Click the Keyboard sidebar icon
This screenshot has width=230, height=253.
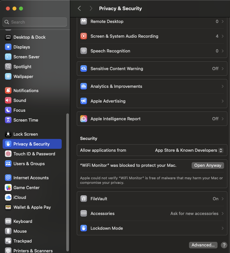[x=8, y=222]
